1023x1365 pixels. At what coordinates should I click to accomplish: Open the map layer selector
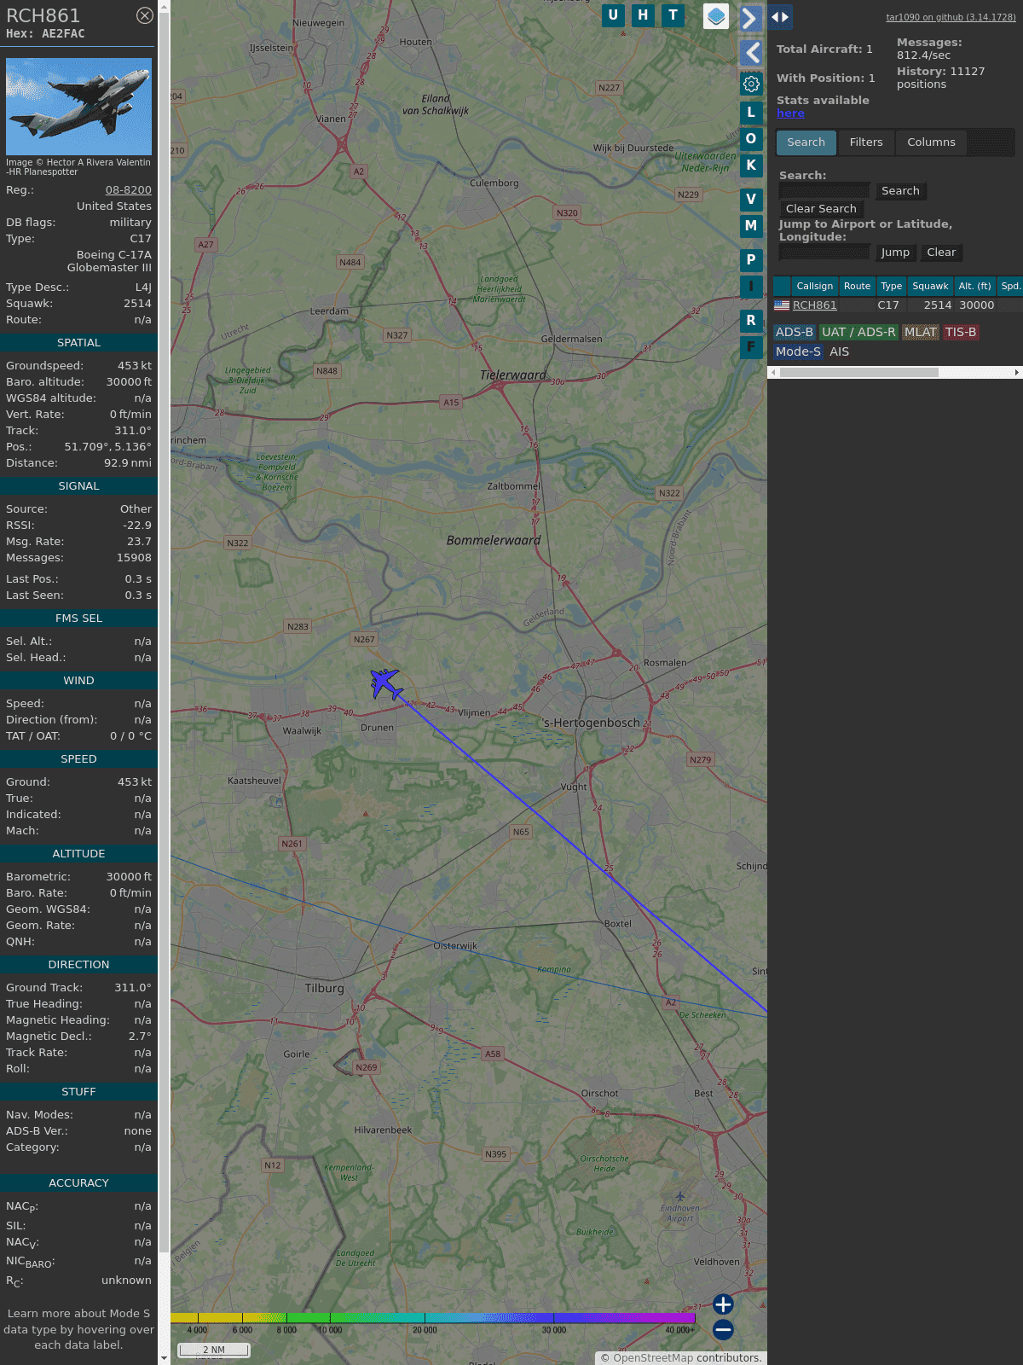[716, 16]
